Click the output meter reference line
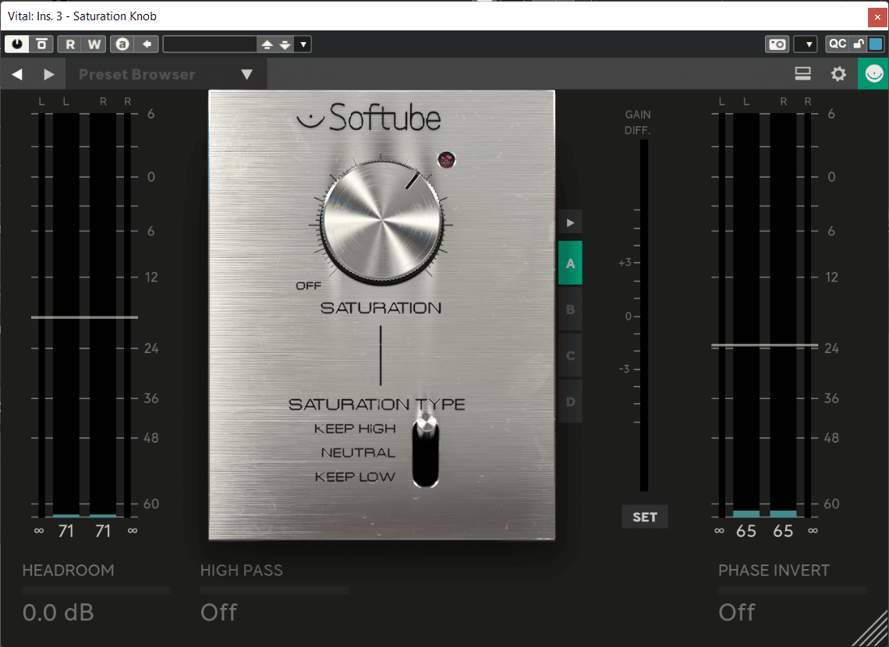889x647 pixels. point(765,345)
